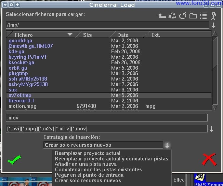Click the file filter pattern field
The height and width of the screenshot is (186, 223).
tap(106, 129)
